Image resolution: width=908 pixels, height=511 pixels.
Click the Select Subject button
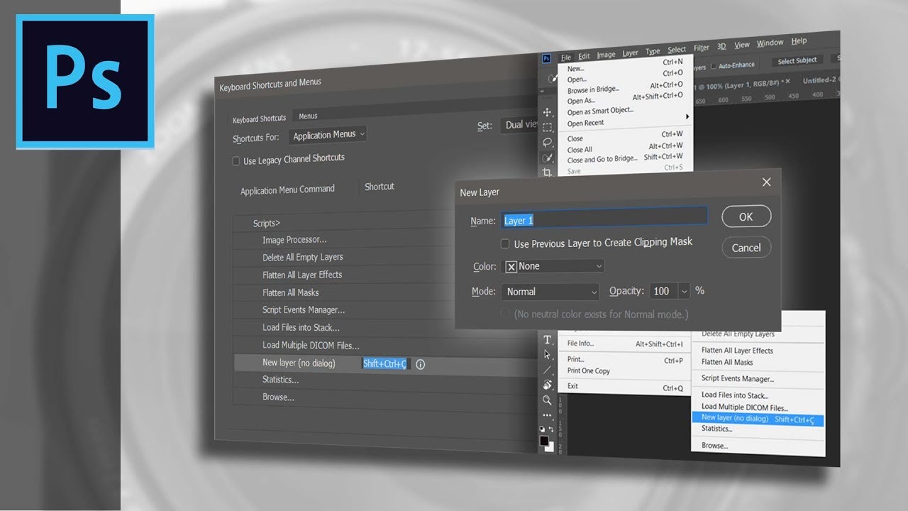(x=797, y=61)
